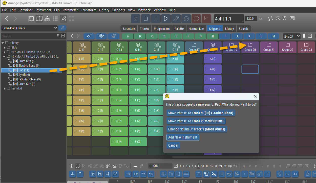Screen dimensions: 316x183
Task: Click the Record button
Action: 196,19
